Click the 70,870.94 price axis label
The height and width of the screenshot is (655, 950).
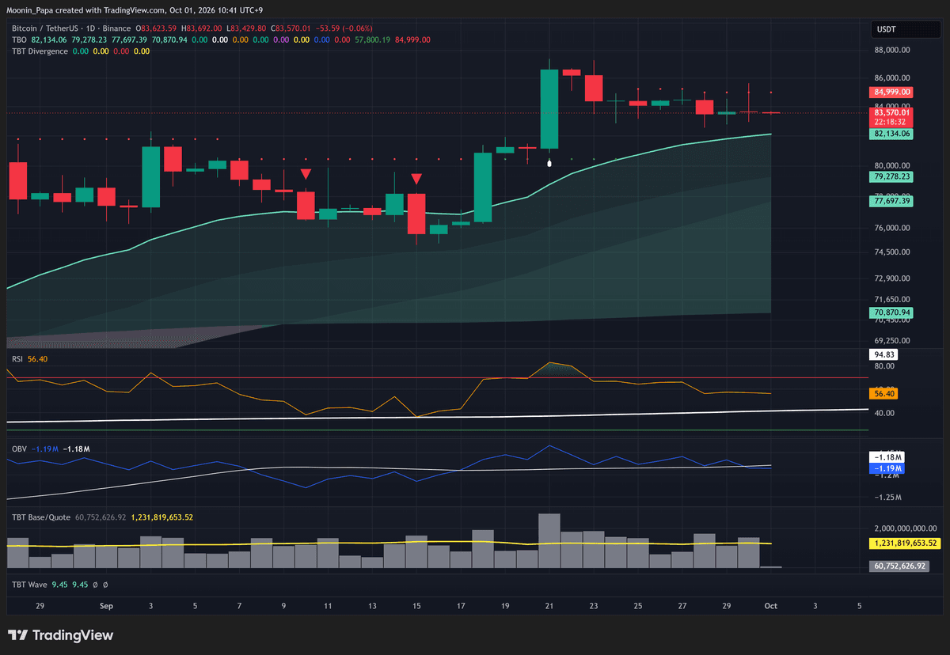[891, 313]
